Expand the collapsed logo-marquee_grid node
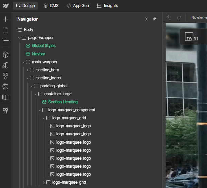207x188 pixels. (x=44, y=182)
